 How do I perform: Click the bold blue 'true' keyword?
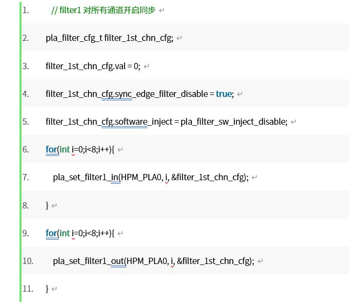click(224, 94)
